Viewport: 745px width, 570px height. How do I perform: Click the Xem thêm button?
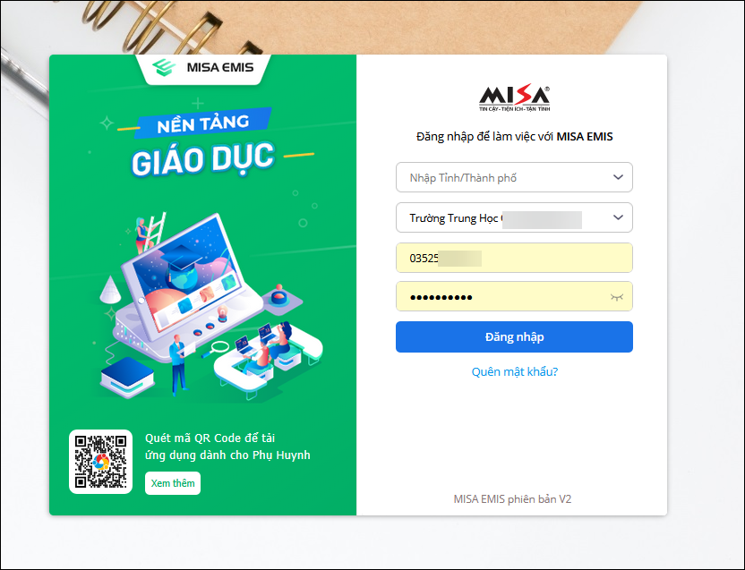(x=173, y=483)
